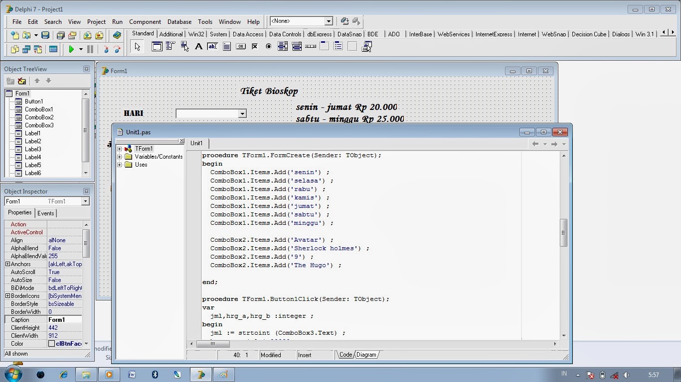Select Label3 in Object TreeView
The height and width of the screenshot is (382, 681).
(x=33, y=149)
